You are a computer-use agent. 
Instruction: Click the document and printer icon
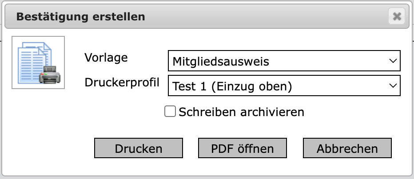pyautogui.click(x=38, y=62)
